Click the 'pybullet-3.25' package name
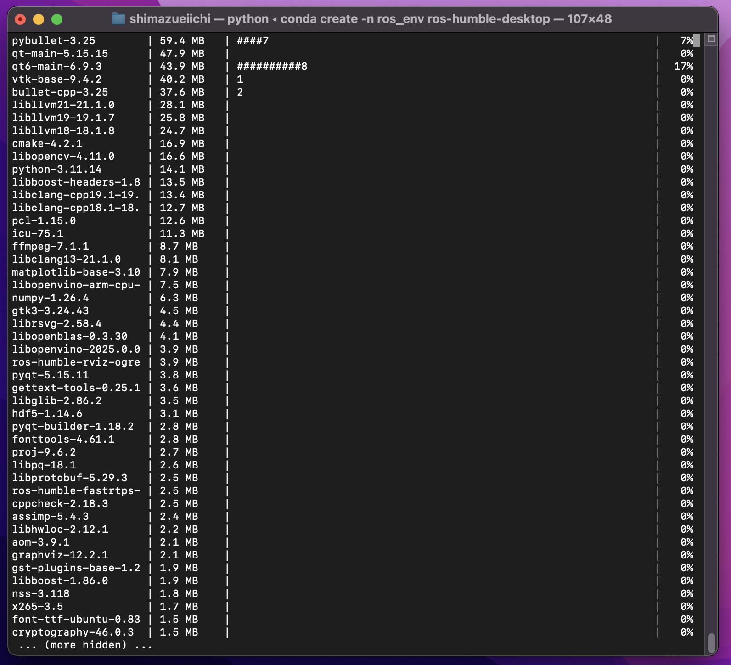Image resolution: width=731 pixels, height=665 pixels. (54, 41)
